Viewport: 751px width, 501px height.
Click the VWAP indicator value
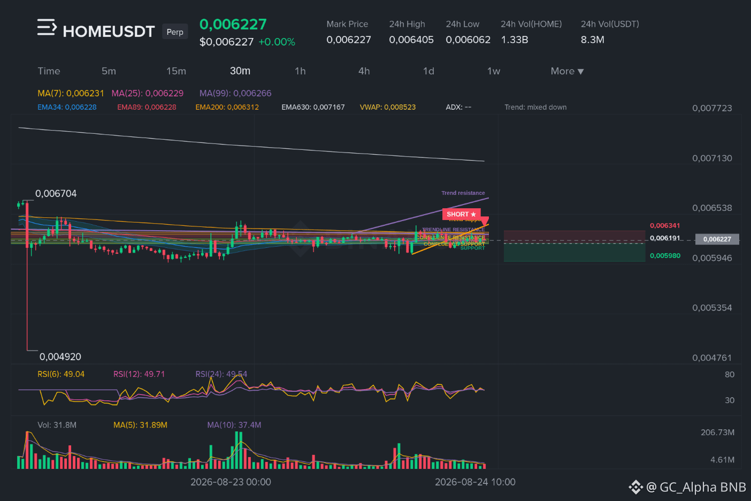coord(388,107)
